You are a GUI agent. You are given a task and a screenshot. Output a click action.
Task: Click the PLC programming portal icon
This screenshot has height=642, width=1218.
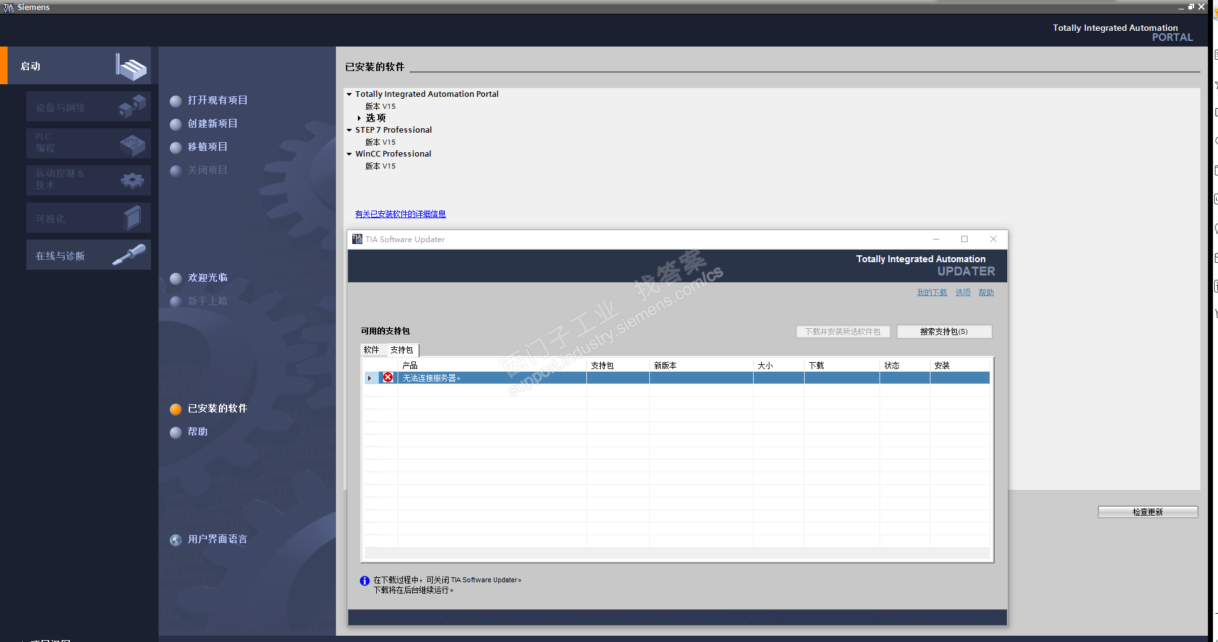132,145
